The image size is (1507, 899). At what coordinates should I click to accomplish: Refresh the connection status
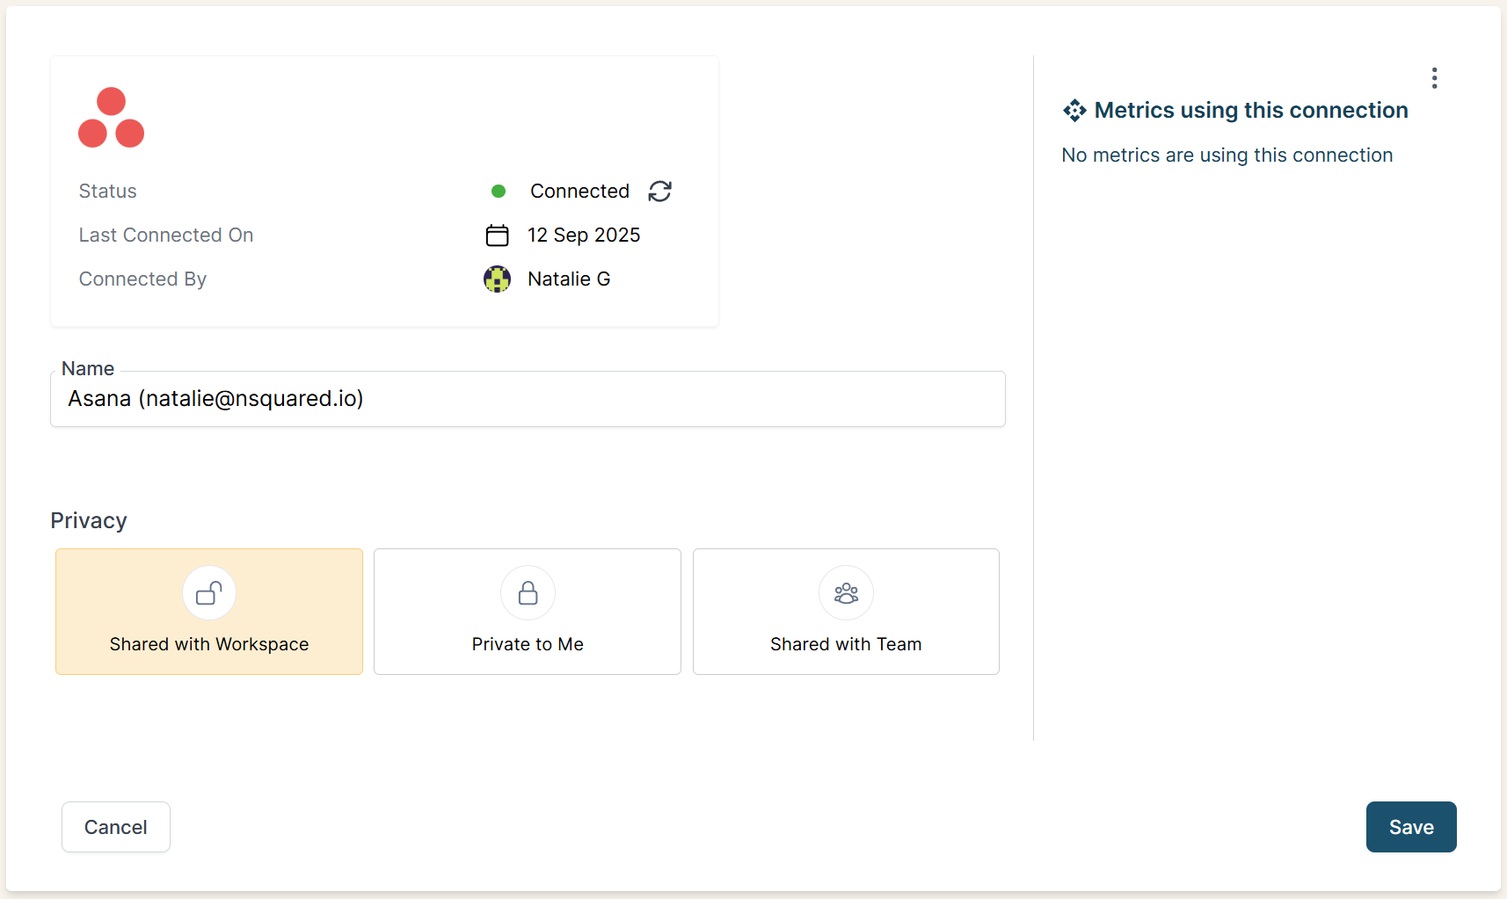[x=659, y=191]
